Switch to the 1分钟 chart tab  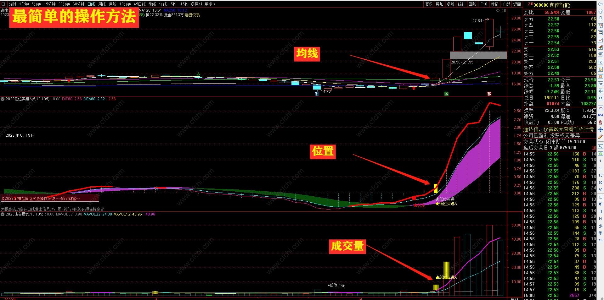[x=24, y=4]
